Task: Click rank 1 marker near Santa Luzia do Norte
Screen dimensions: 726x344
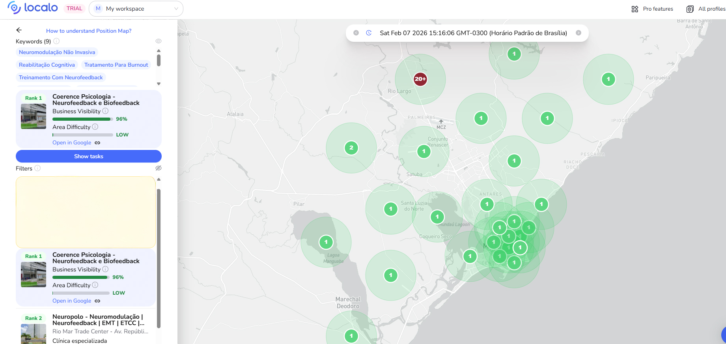Action: point(391,209)
